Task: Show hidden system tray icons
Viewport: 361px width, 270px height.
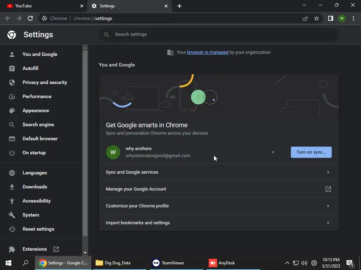Action: coord(287,263)
